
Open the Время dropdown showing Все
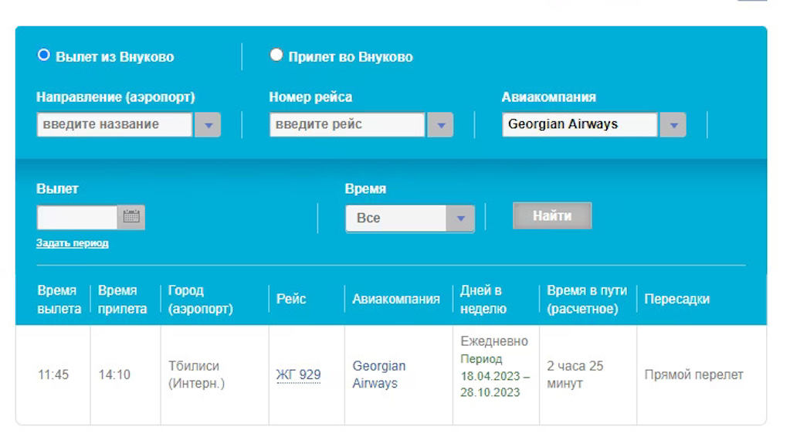pos(409,219)
